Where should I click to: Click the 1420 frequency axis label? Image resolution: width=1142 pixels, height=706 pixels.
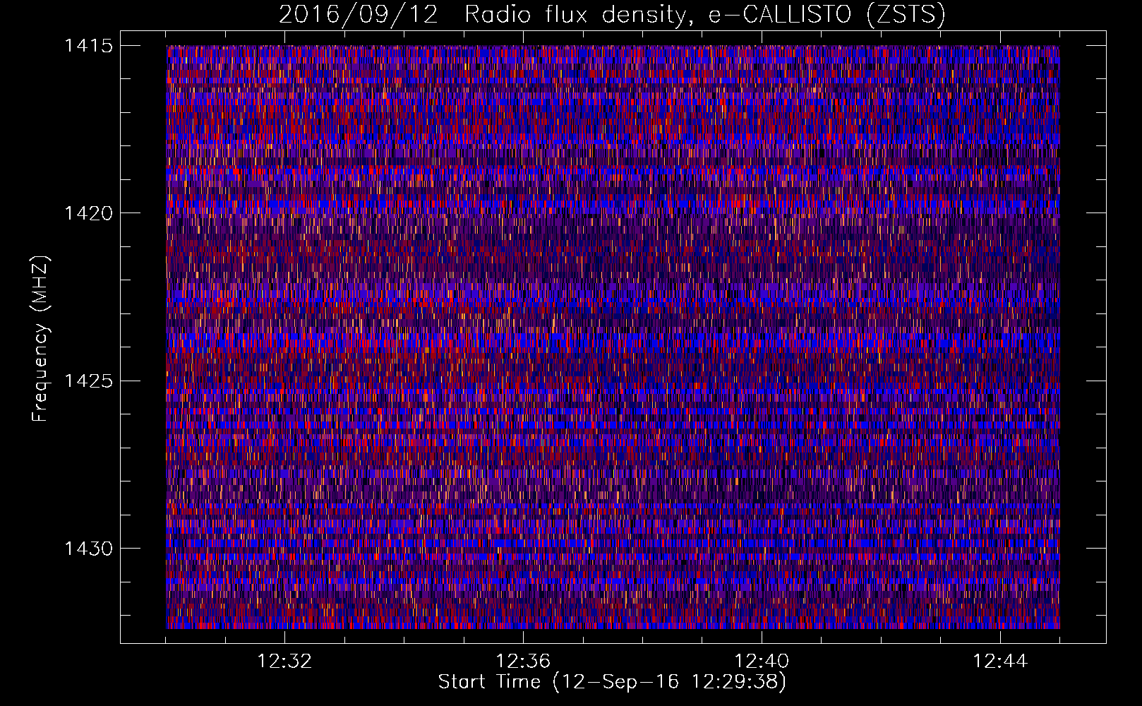coord(88,213)
